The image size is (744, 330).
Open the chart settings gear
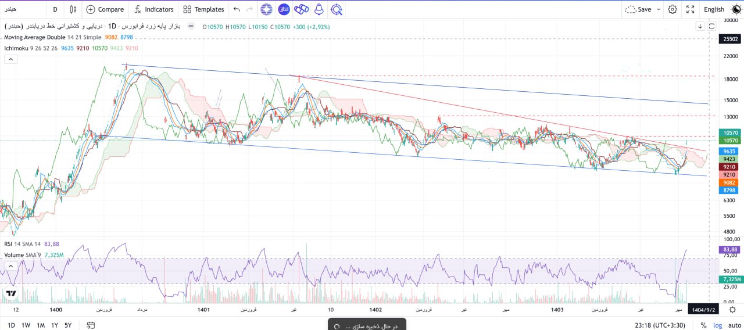(673, 9)
